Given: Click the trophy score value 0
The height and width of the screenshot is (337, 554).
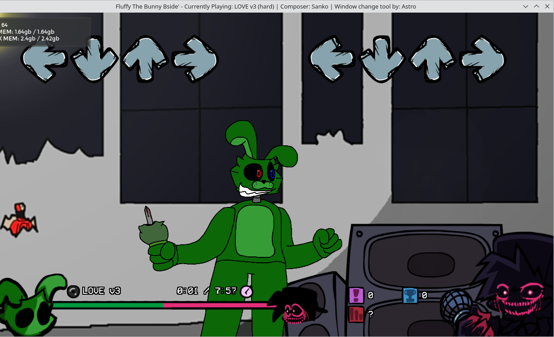Looking at the screenshot, I should point(424,296).
